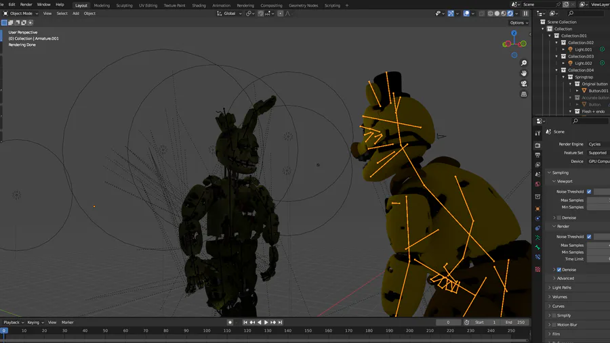
Task: Toggle camera view with camera icon
Action: 524,84
